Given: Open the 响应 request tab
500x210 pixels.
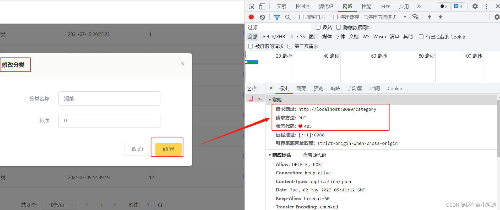Looking at the screenshot, I should [336, 89].
